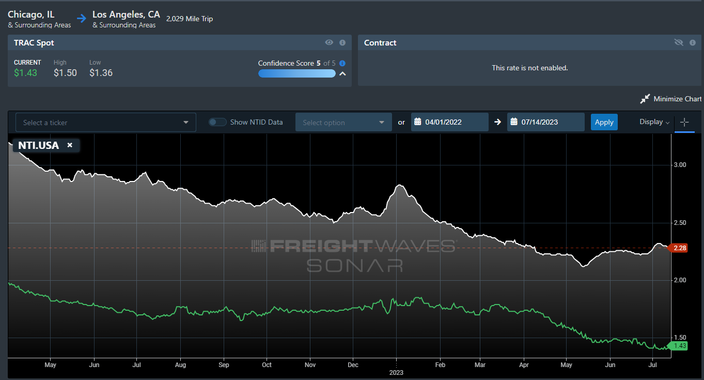Click the 2023 x-axis year label
Screen dimensions: 704x380
coord(396,373)
